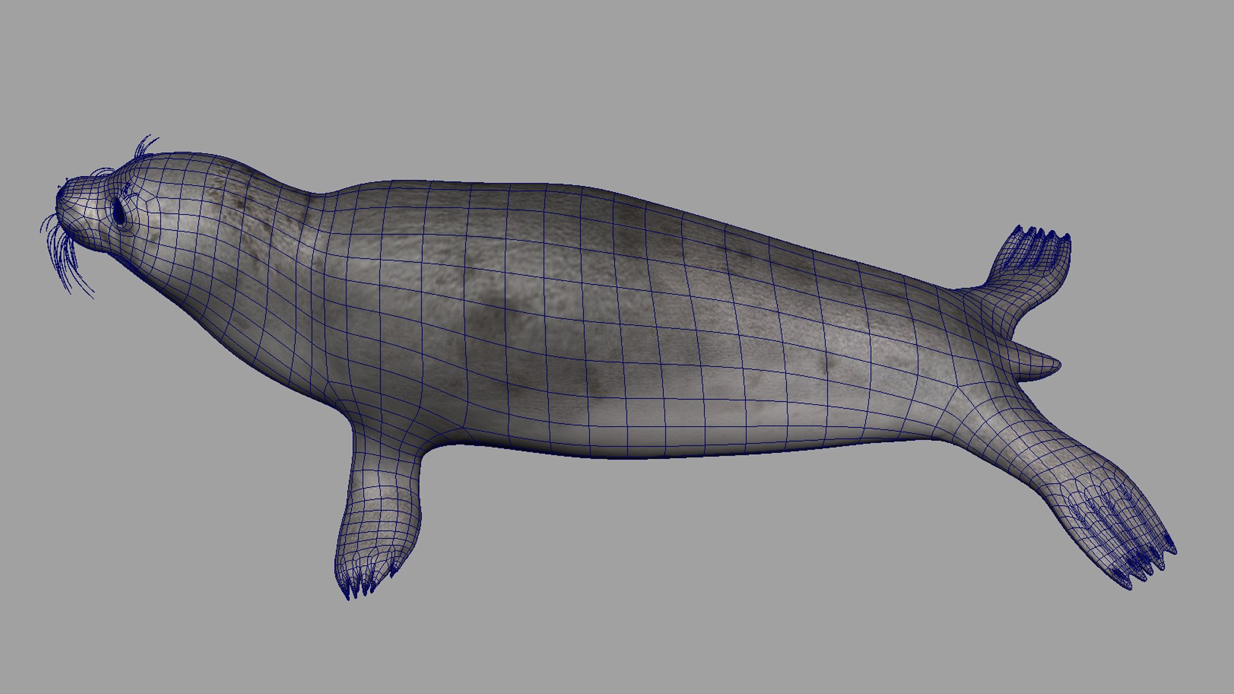Select the seal model's eye
The height and width of the screenshot is (694, 1234).
[x=119, y=211]
